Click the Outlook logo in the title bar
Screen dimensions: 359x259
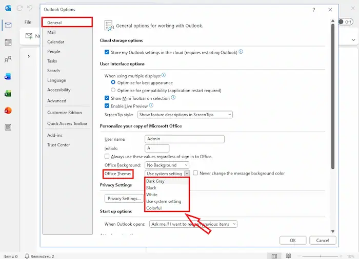point(8,9)
